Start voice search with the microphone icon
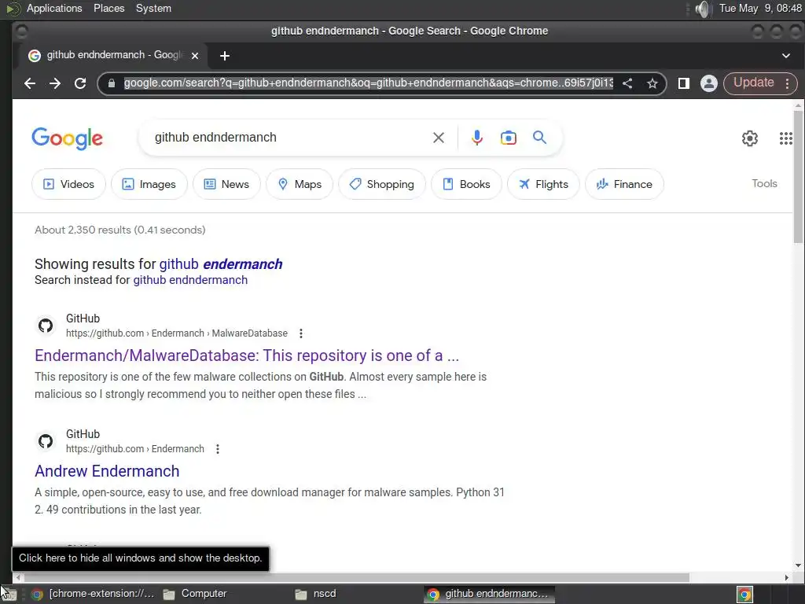The height and width of the screenshot is (604, 805). coord(477,138)
